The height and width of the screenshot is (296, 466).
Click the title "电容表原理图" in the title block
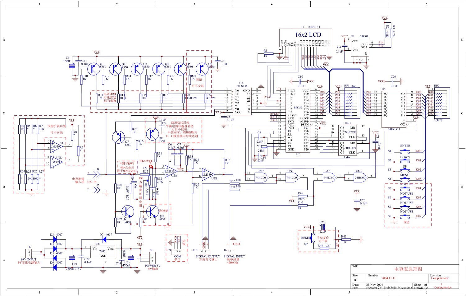[408, 269]
